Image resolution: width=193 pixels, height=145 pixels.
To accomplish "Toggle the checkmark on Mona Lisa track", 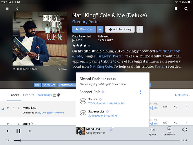I will pyautogui.click(x=13, y=108).
